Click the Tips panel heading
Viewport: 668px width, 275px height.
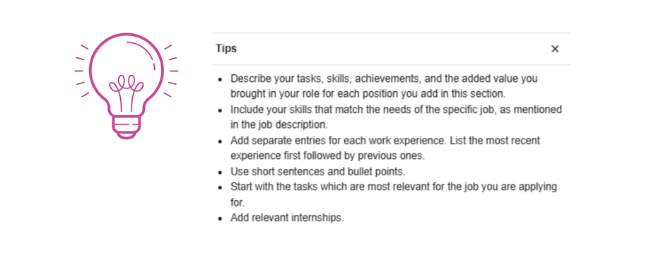point(225,49)
